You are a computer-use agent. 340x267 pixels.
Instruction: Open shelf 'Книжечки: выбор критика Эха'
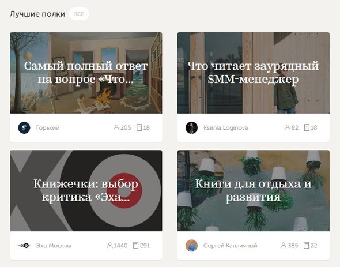click(86, 190)
